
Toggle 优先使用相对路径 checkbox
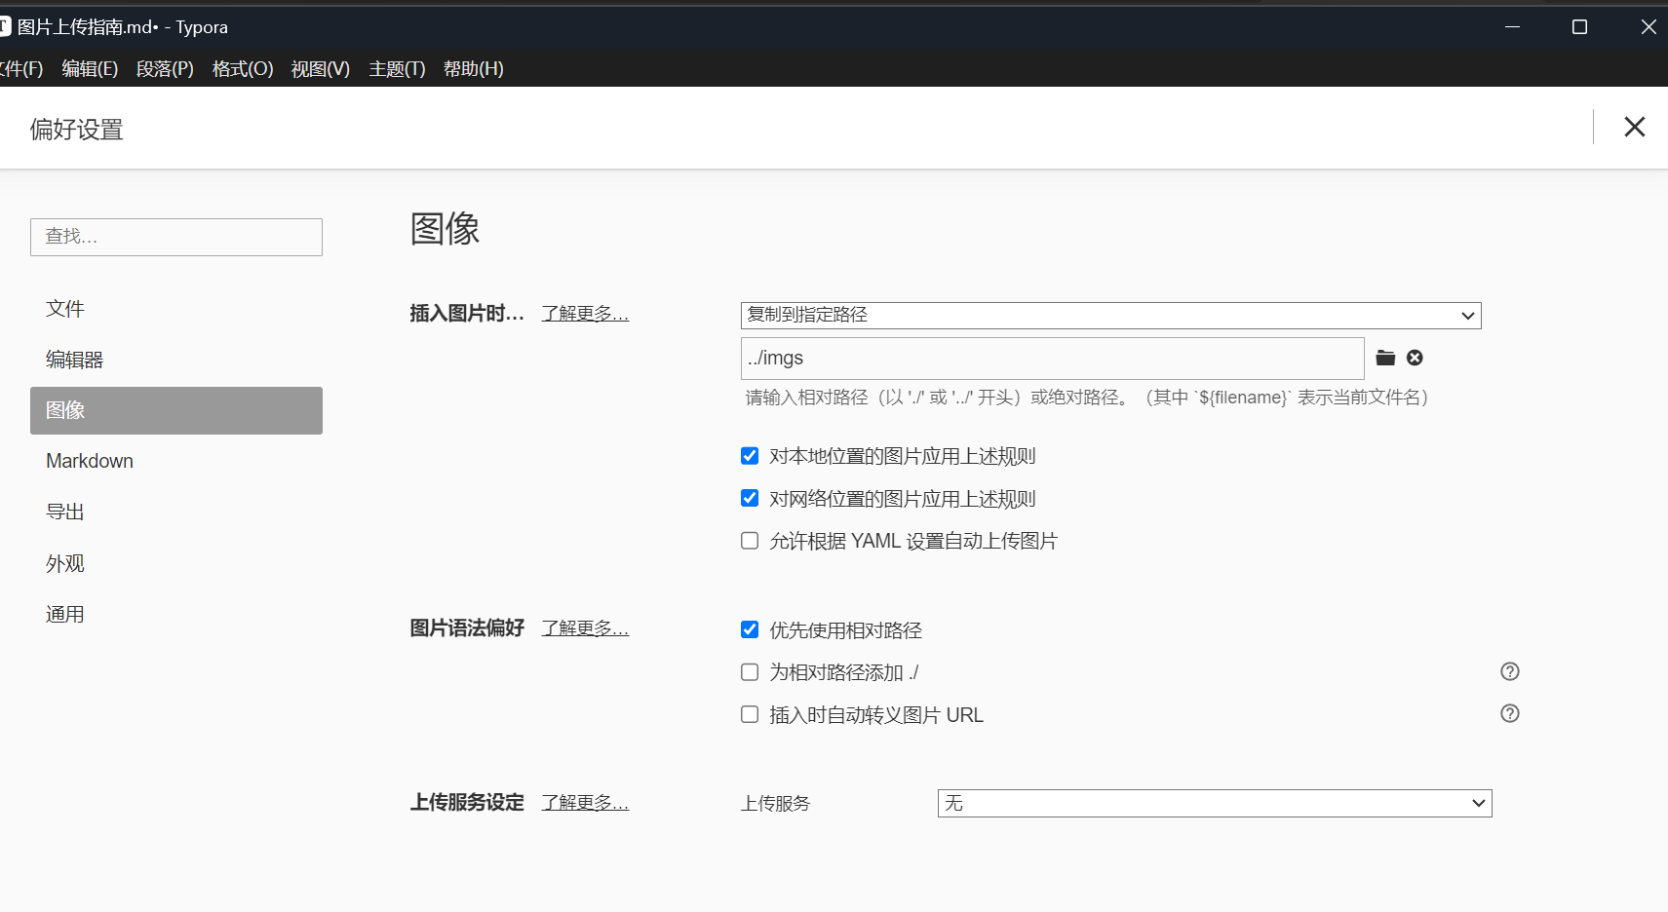click(x=750, y=629)
